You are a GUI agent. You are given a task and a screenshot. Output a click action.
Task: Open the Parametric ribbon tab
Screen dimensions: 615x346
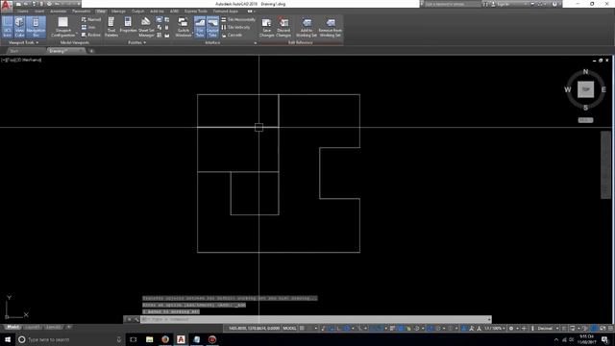coord(81,12)
